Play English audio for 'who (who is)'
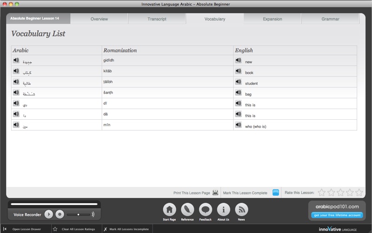The image size is (372, 233). (x=239, y=124)
